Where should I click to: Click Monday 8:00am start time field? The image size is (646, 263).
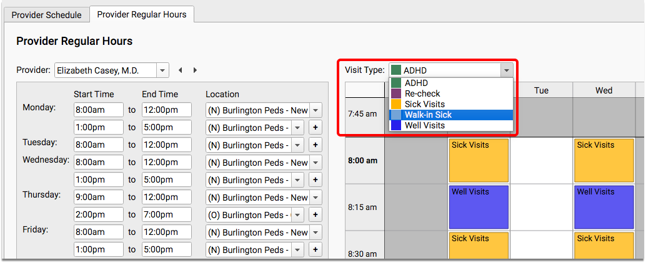coord(99,110)
